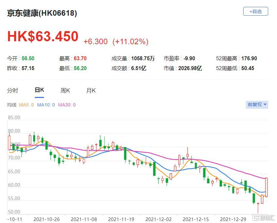Click the +6.300 (+11.02%) price change
The image size is (277, 223).
point(116,42)
